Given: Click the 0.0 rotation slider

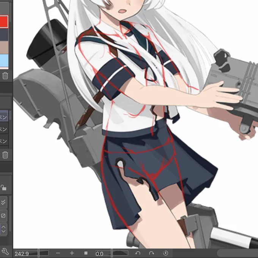Looking at the screenshot, I should tap(112, 253).
